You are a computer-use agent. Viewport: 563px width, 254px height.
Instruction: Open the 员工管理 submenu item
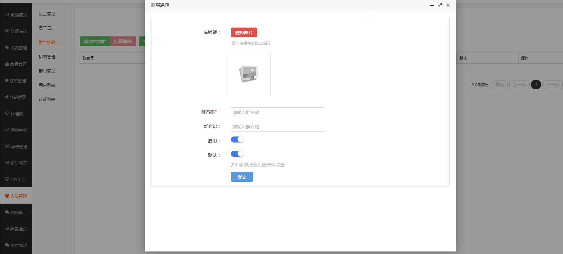[x=47, y=14]
